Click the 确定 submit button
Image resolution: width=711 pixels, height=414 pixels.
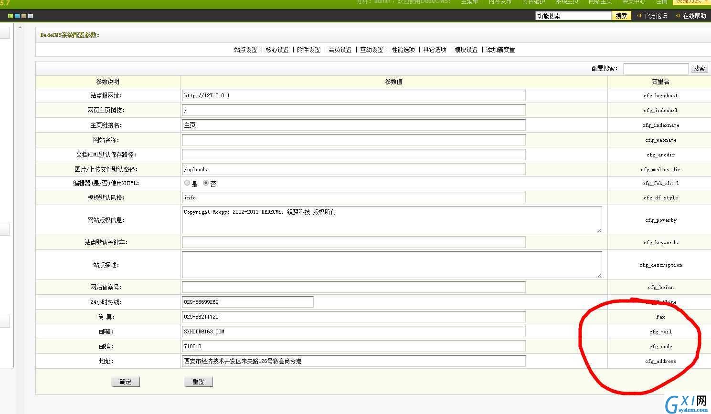tap(126, 382)
